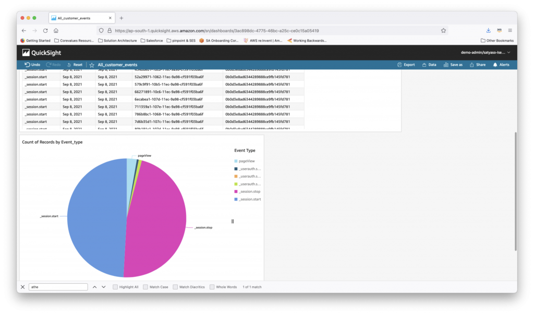Open a new tab with plus button
This screenshot has height=315, width=534.
(x=121, y=18)
